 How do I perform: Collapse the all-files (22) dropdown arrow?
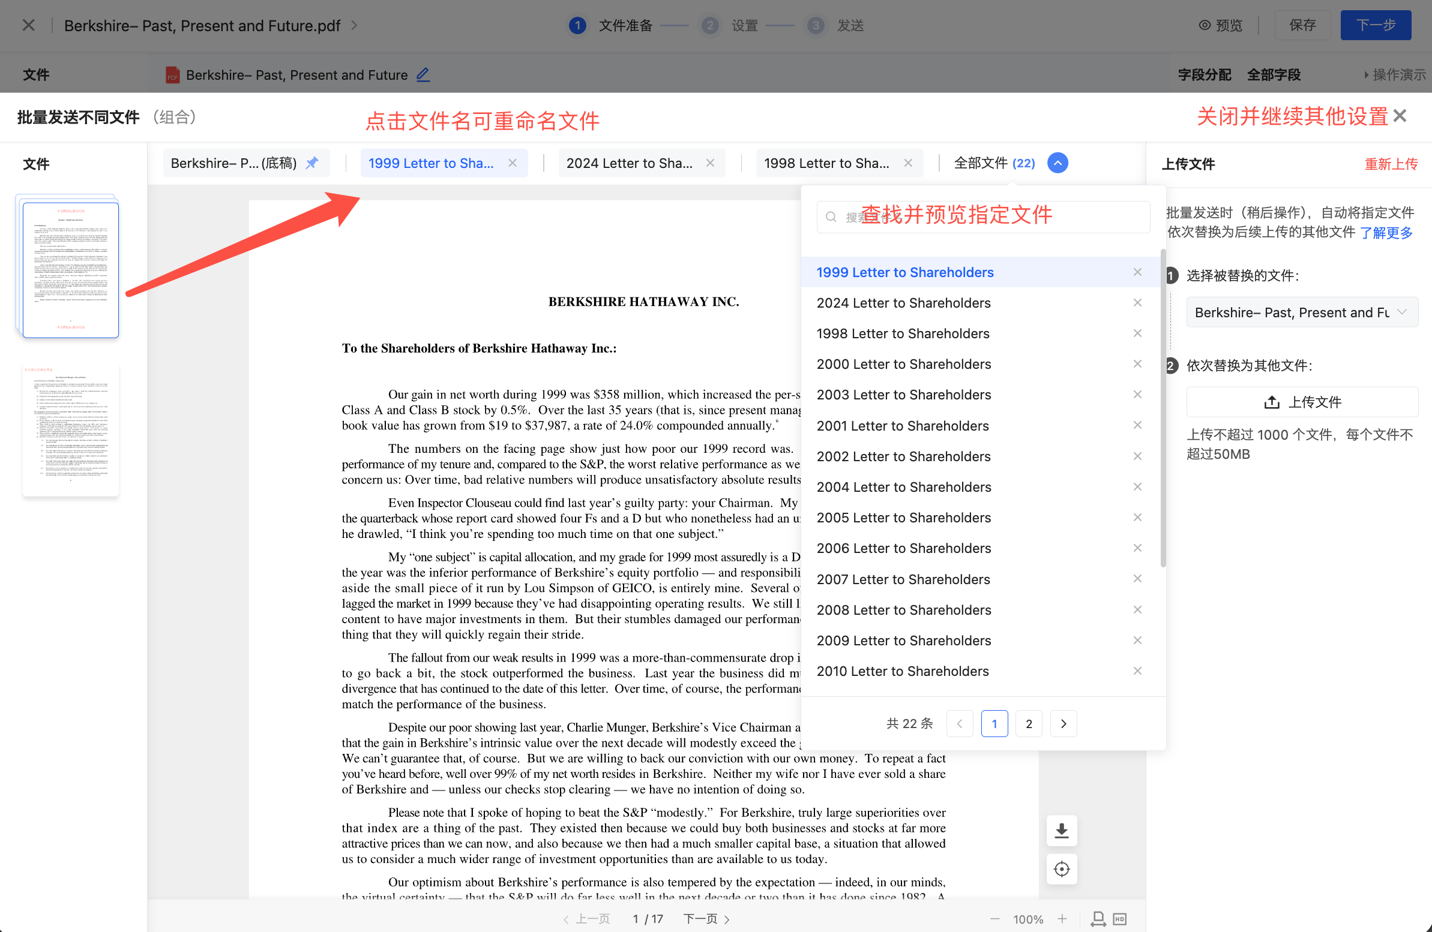[1057, 163]
